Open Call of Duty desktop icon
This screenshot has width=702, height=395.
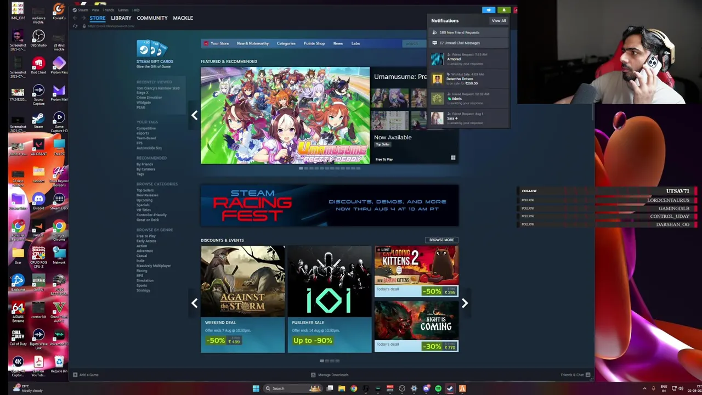tap(18, 337)
